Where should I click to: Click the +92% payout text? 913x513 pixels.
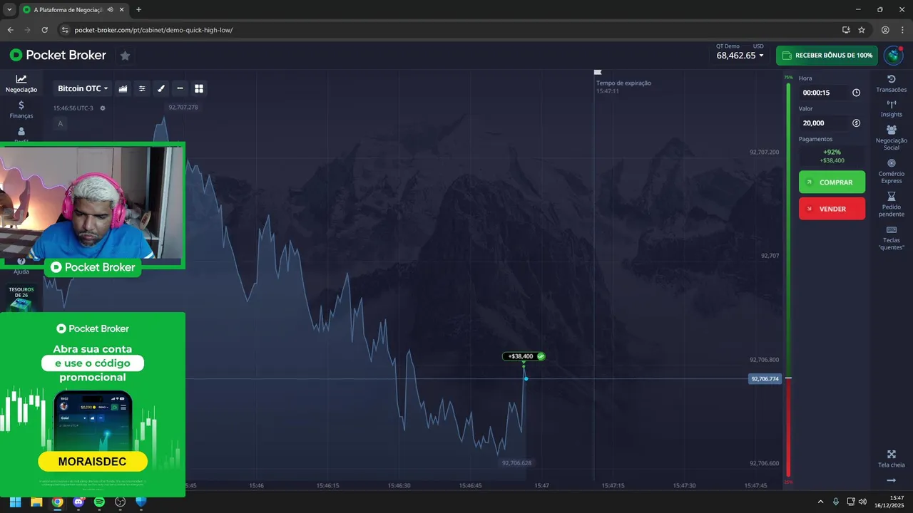click(x=832, y=152)
